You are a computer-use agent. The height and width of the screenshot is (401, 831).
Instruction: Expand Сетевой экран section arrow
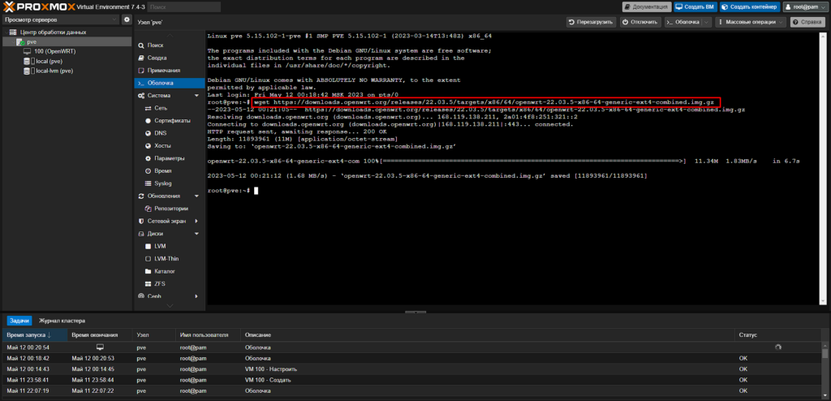[x=196, y=221]
